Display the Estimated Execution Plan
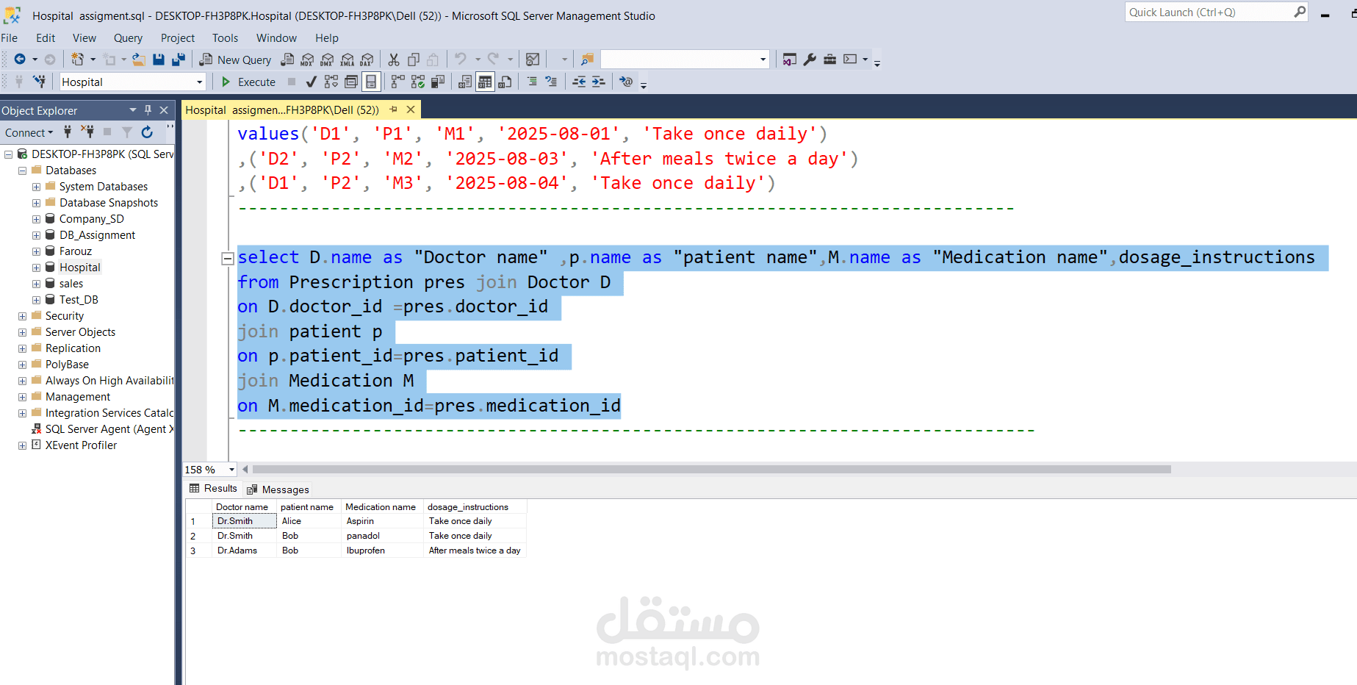 click(331, 82)
